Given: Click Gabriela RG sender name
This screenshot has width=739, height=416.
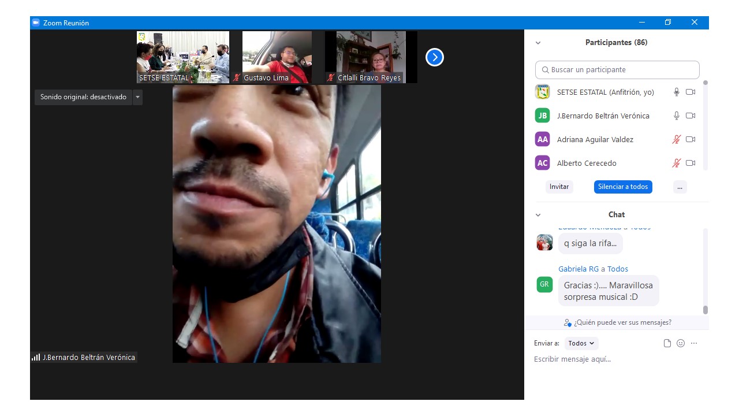Looking at the screenshot, I should [578, 269].
